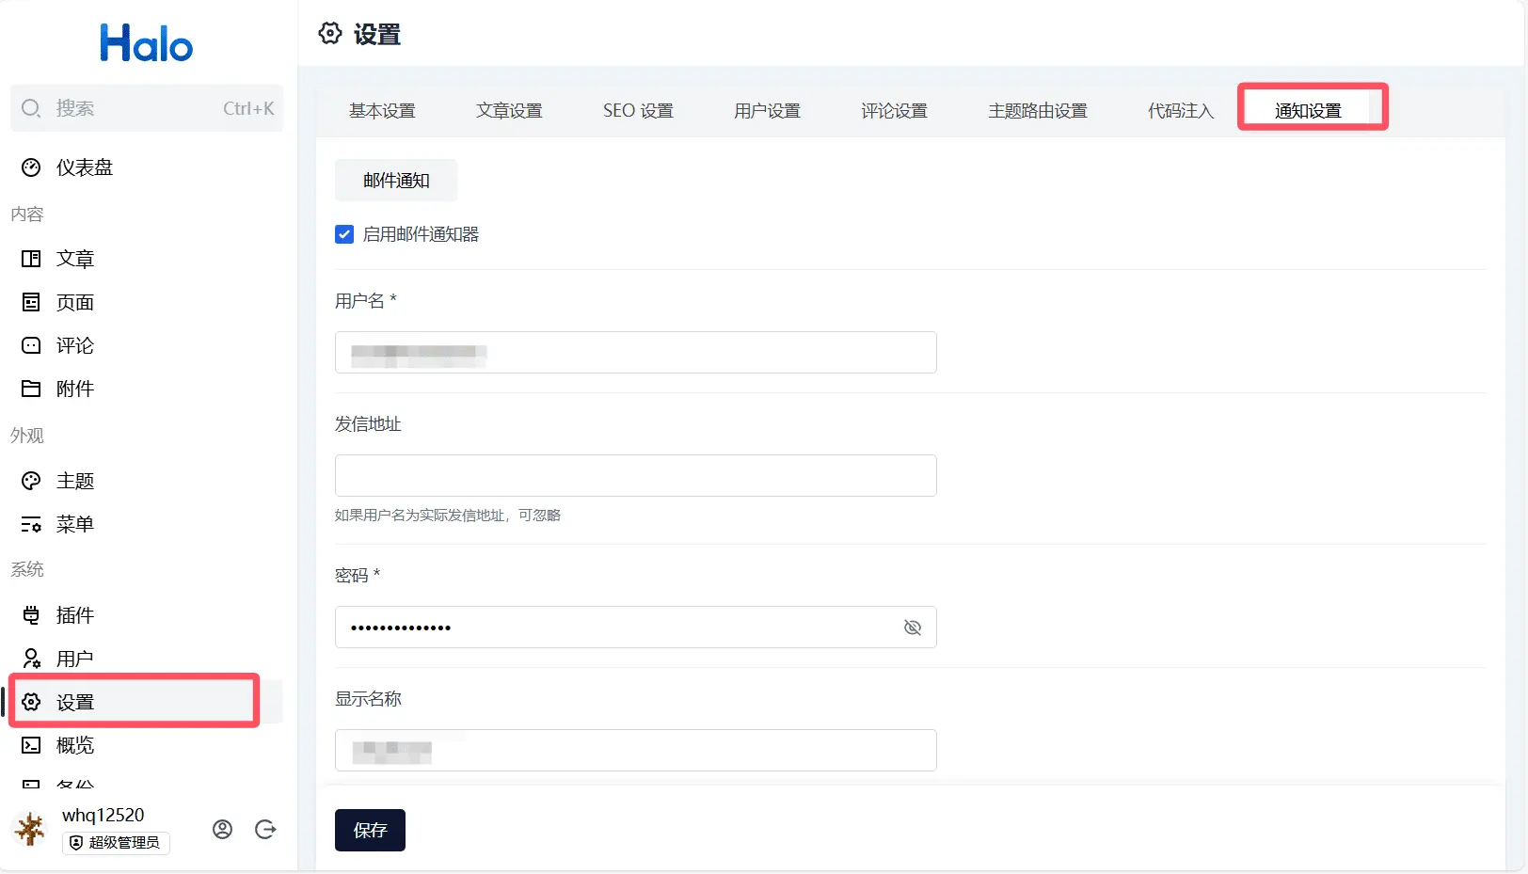Click the Attachments (附件) folder icon
1528x874 pixels.
[31, 389]
